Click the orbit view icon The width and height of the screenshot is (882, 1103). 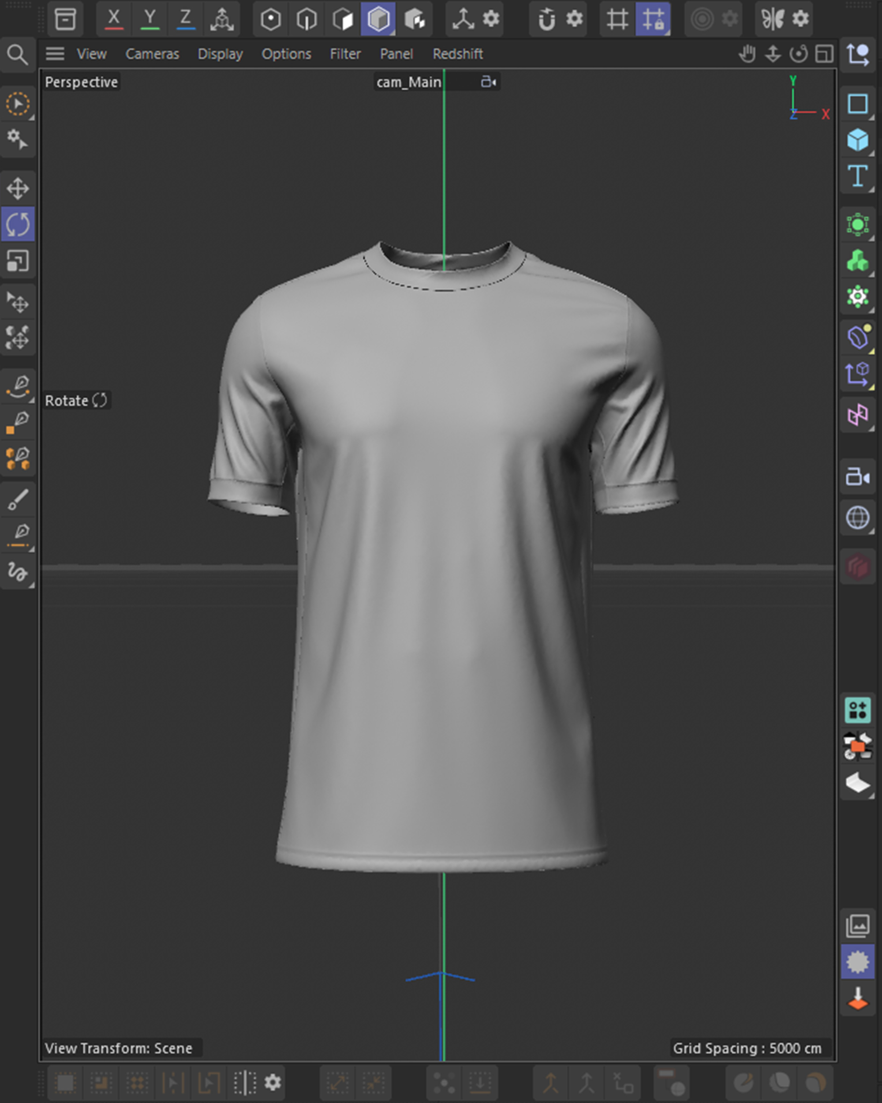tap(798, 53)
